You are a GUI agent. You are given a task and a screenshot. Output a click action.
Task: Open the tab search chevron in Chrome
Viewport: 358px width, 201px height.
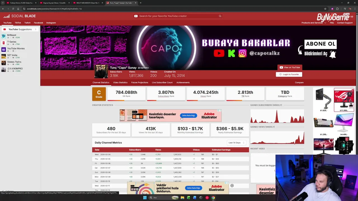[3, 3]
